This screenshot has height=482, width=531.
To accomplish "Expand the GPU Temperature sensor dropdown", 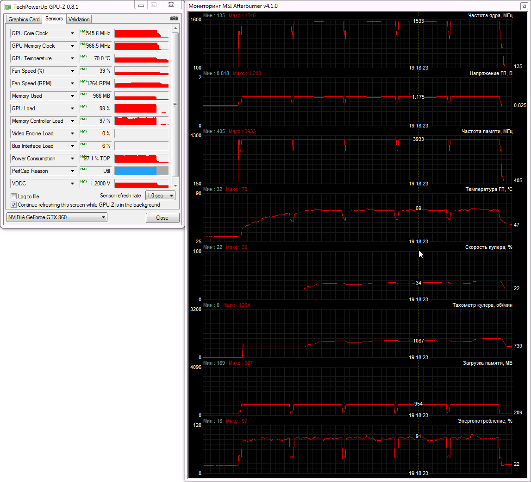I will pos(73,58).
